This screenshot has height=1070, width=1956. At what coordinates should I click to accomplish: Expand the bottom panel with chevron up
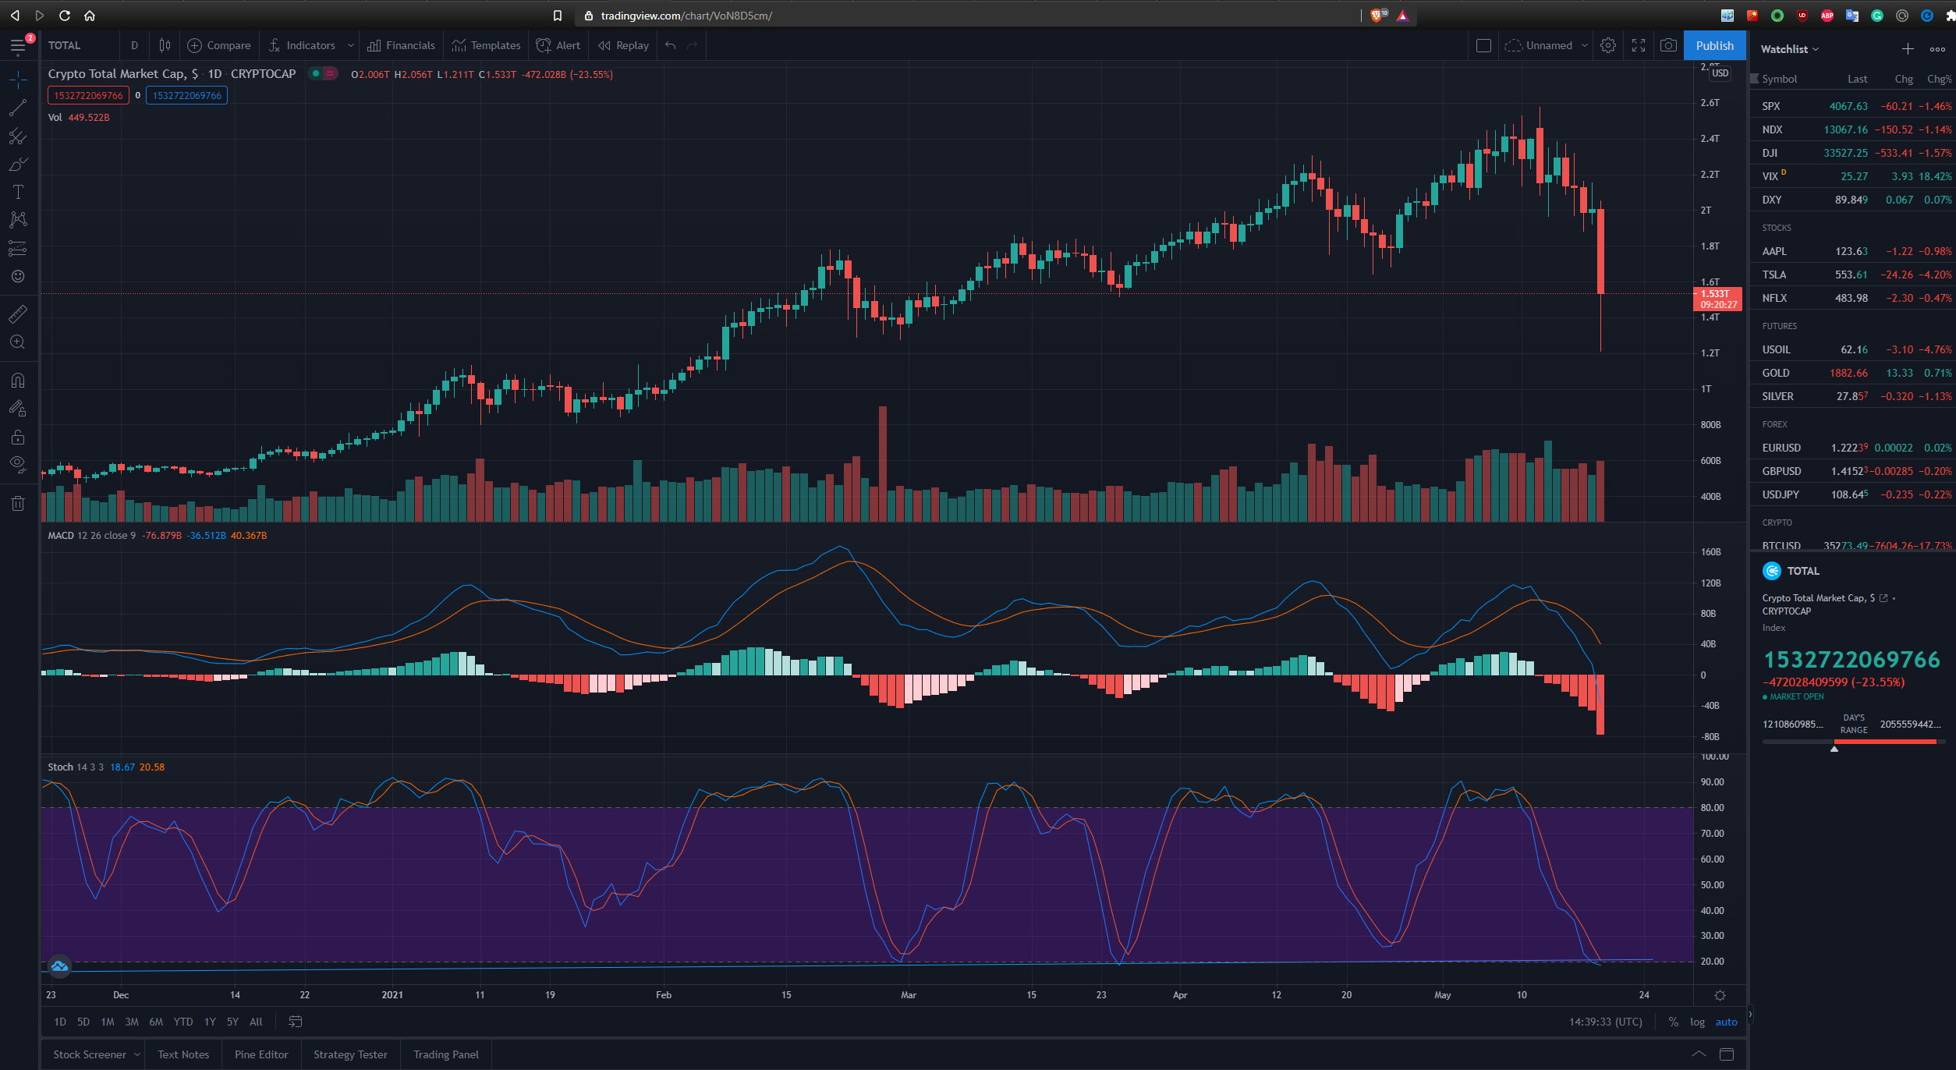[x=1698, y=1054]
